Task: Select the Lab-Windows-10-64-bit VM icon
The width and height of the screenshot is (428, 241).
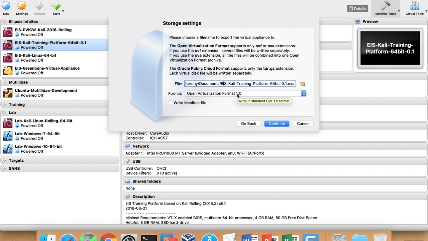Action: pyautogui.click(x=8, y=149)
